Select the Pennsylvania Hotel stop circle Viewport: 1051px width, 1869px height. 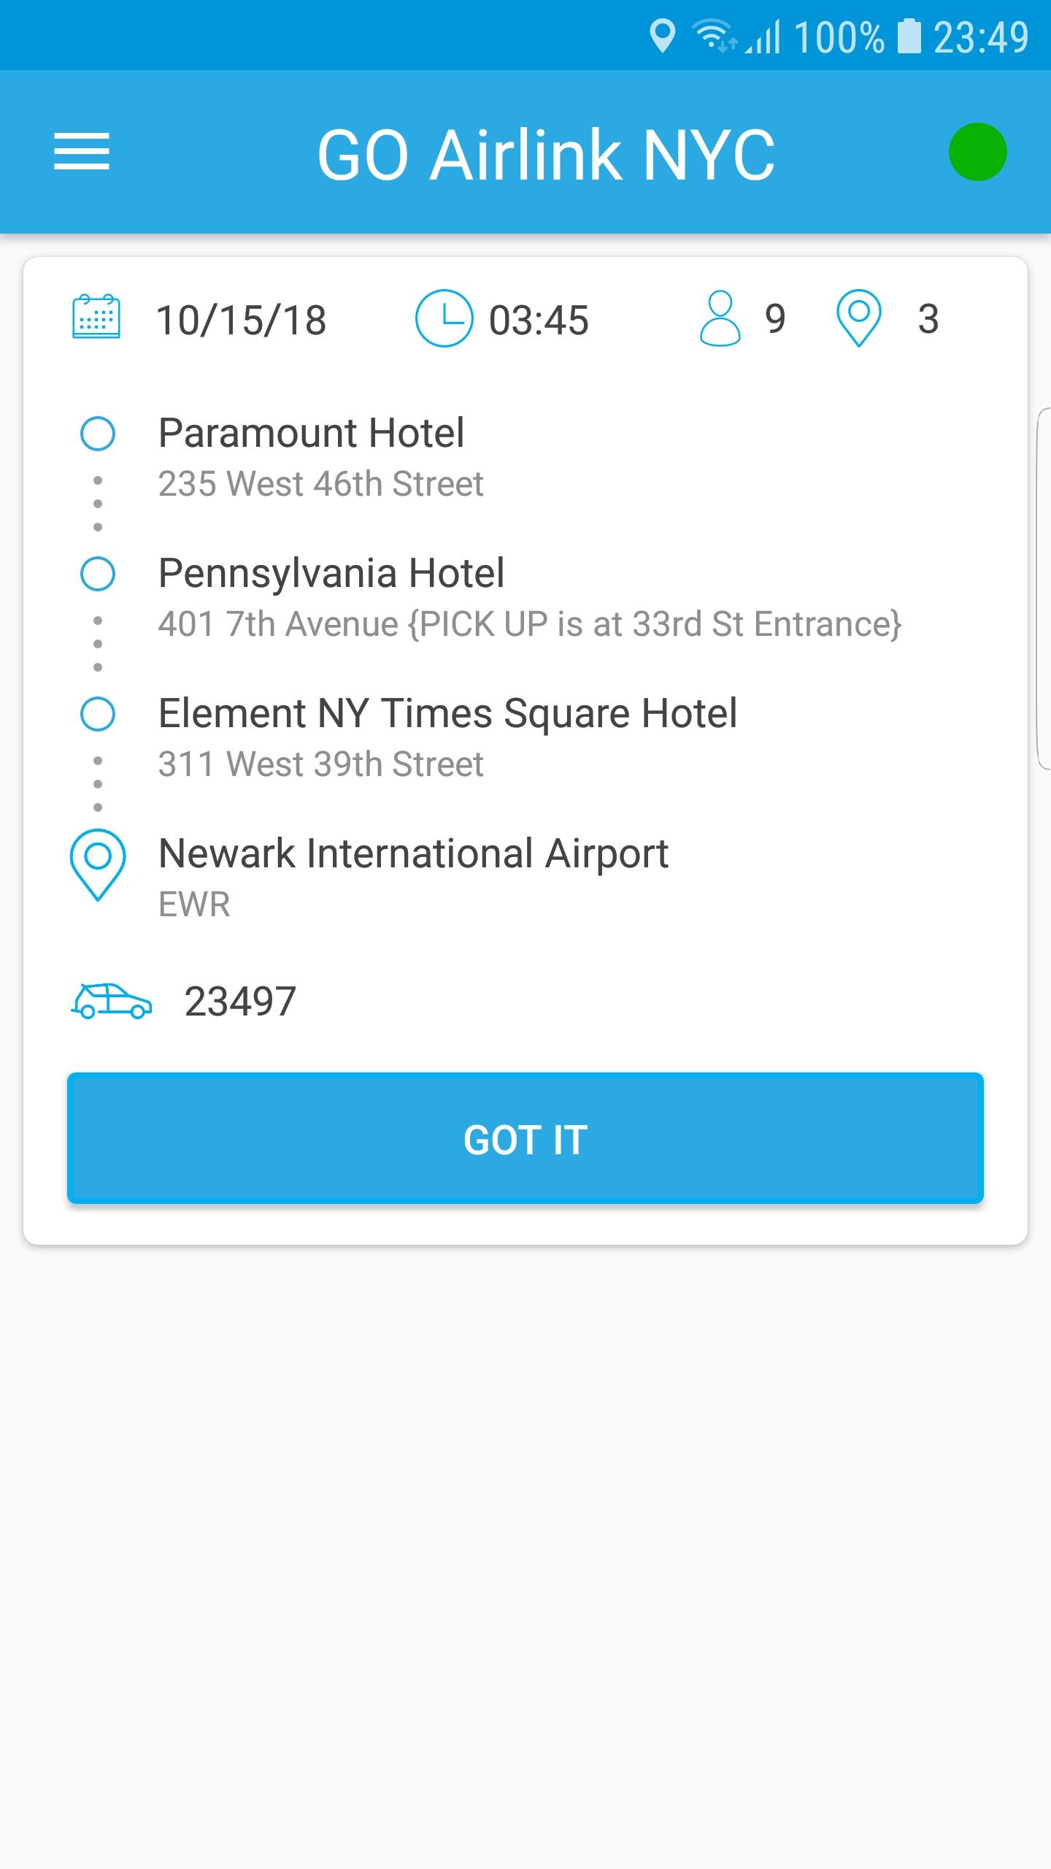(x=98, y=574)
